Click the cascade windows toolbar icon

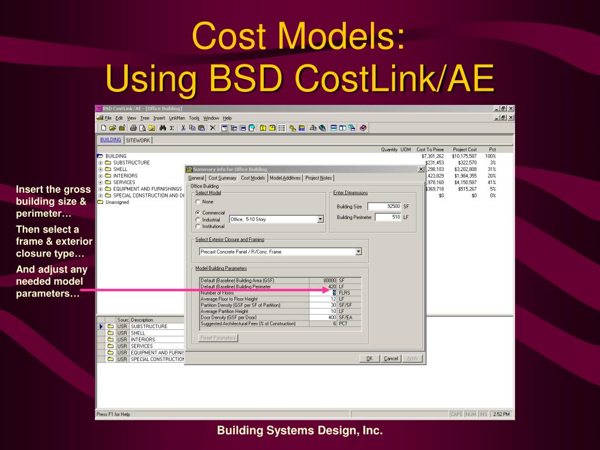[x=352, y=128]
